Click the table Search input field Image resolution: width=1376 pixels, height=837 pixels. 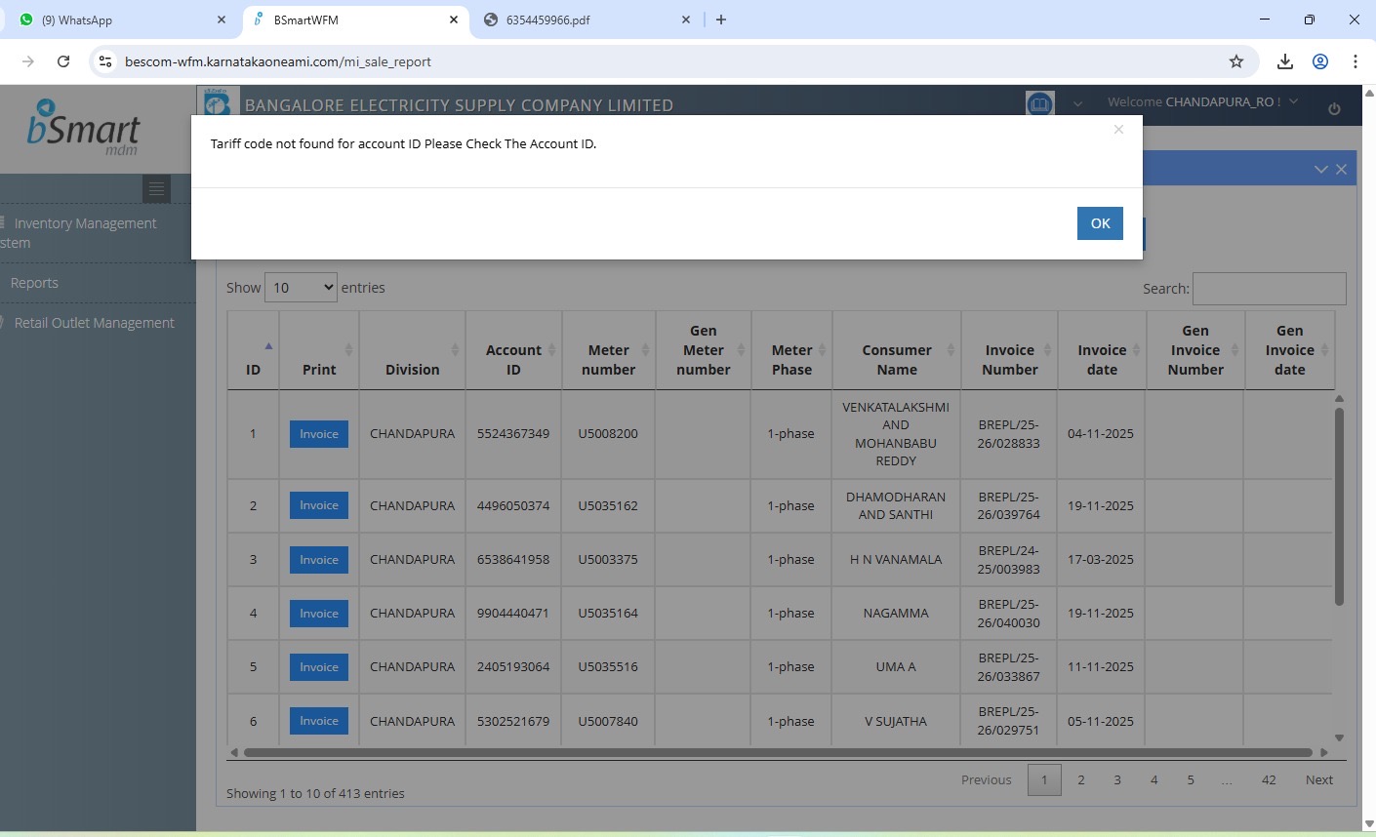(x=1269, y=289)
